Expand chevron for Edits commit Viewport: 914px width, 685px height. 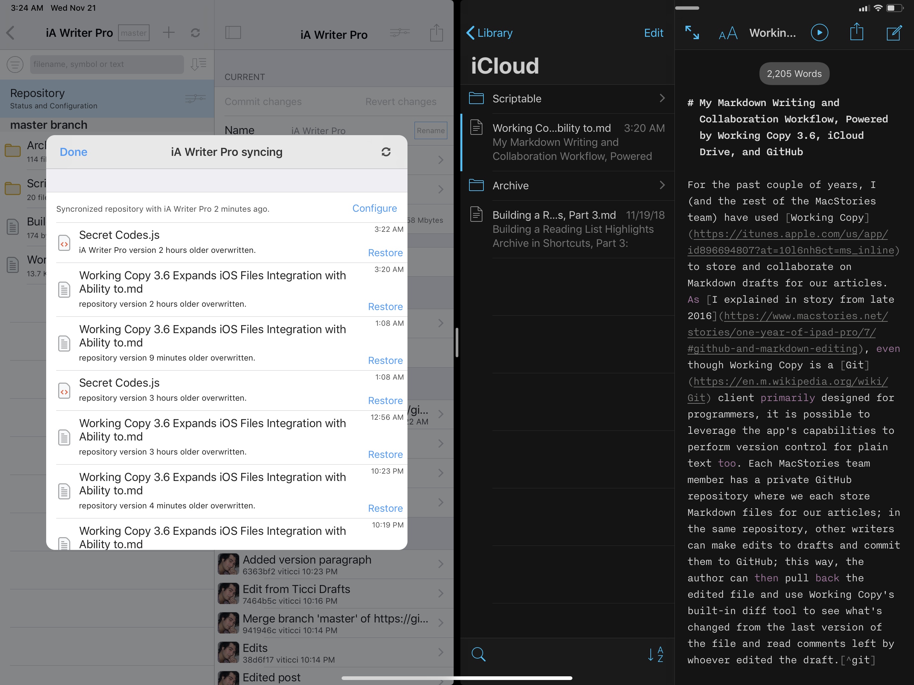click(441, 652)
